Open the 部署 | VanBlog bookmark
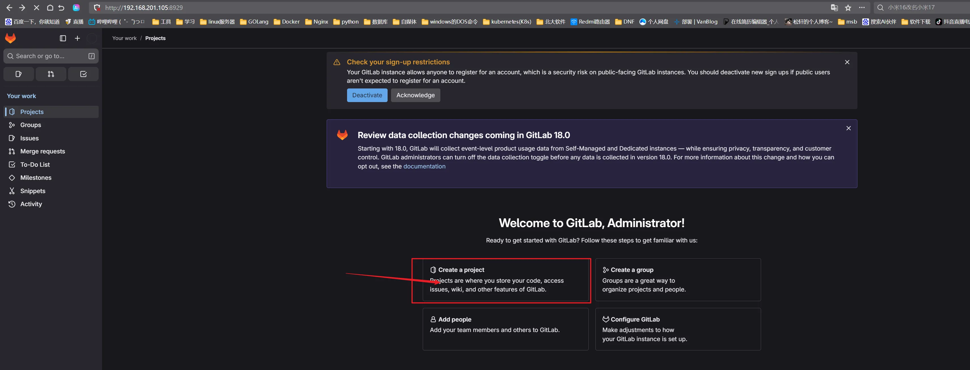 [696, 22]
